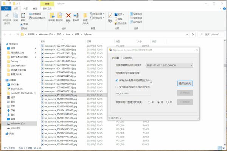Click the wx_camera text field in dialog
The image size is (227, 151).
point(133,93)
